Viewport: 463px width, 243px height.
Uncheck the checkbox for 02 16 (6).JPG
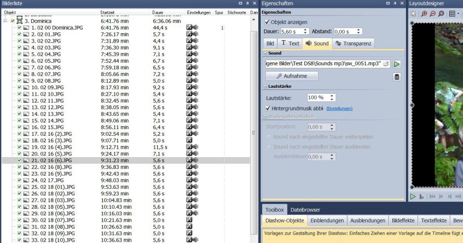(19, 160)
